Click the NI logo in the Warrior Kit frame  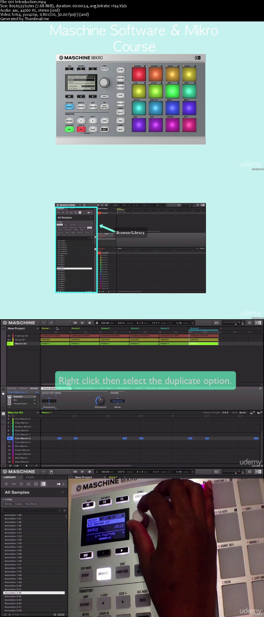258,323
